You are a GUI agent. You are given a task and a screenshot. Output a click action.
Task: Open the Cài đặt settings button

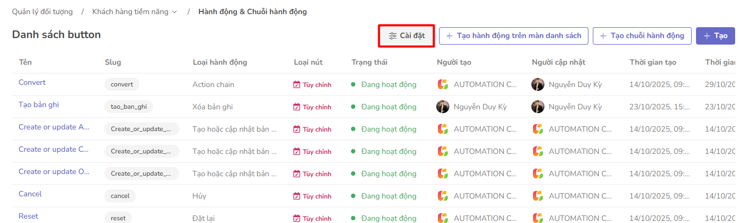click(406, 36)
